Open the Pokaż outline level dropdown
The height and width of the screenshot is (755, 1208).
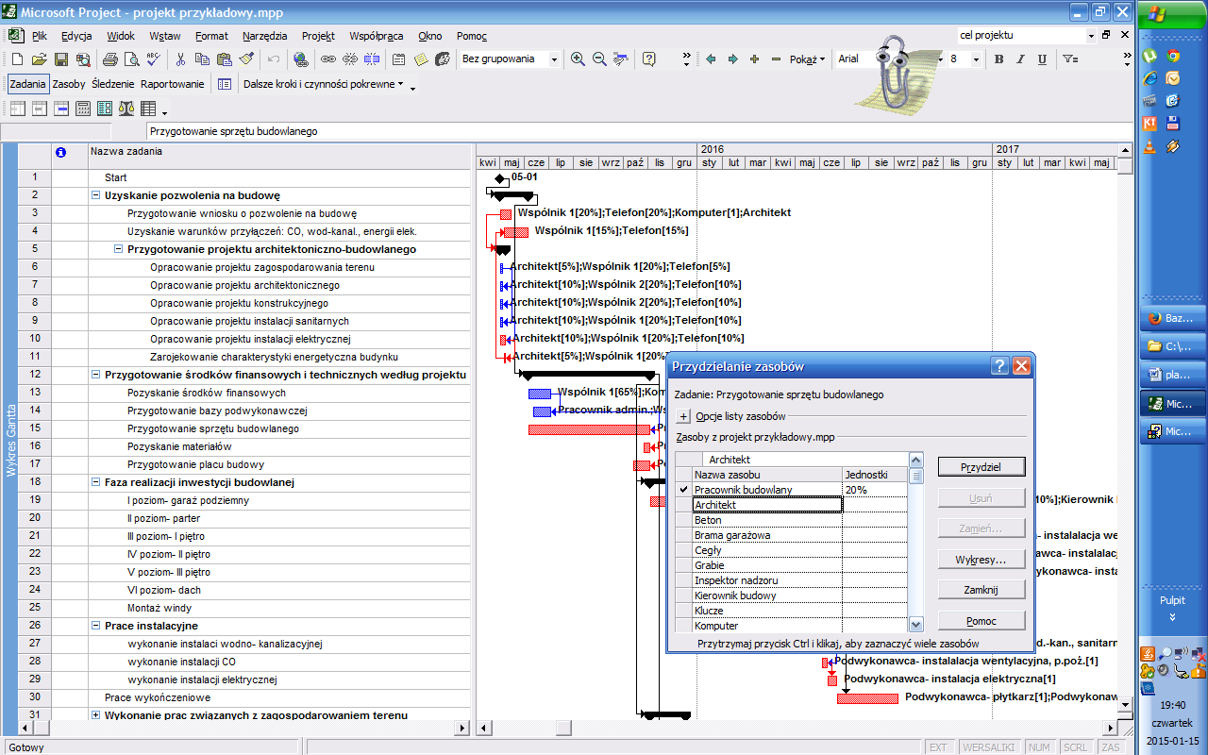807,59
